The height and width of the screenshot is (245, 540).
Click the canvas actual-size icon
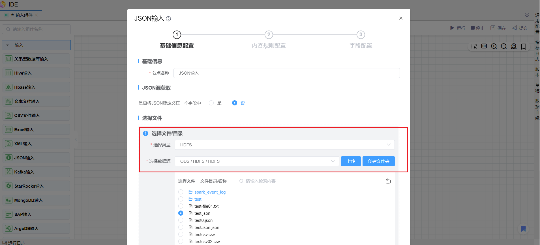484,46
